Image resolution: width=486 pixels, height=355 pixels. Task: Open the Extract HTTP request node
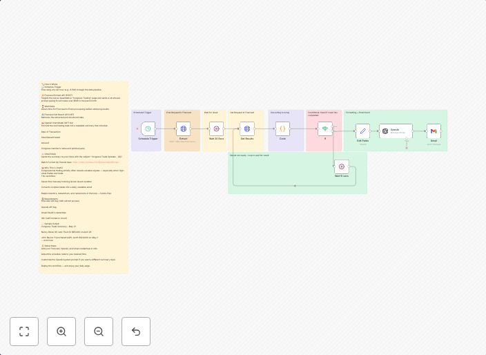183,129
